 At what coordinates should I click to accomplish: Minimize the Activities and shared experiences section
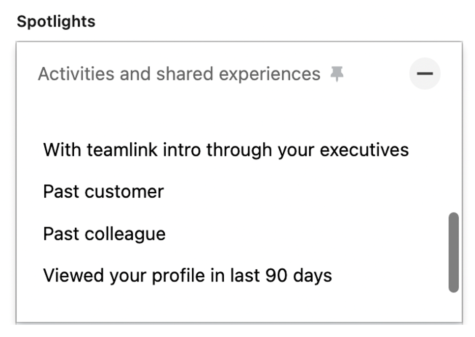[425, 74]
